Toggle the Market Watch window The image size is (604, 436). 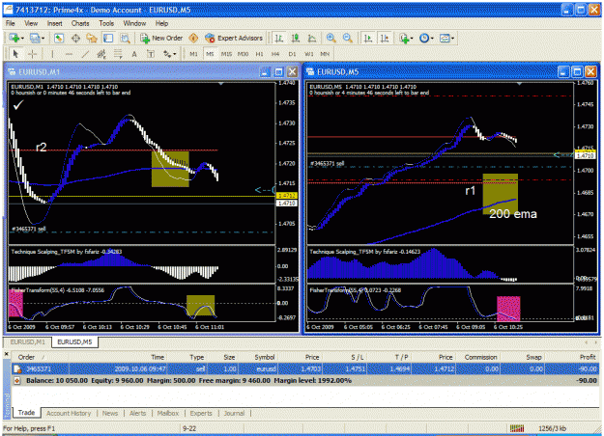[x=59, y=38]
